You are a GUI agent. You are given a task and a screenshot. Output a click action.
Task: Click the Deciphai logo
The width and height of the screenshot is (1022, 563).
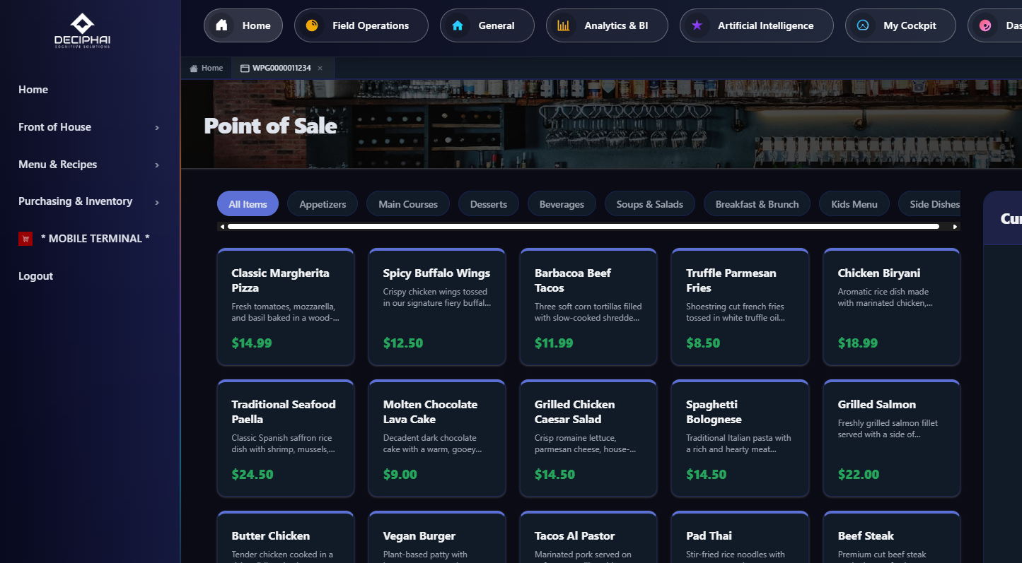pos(83,30)
